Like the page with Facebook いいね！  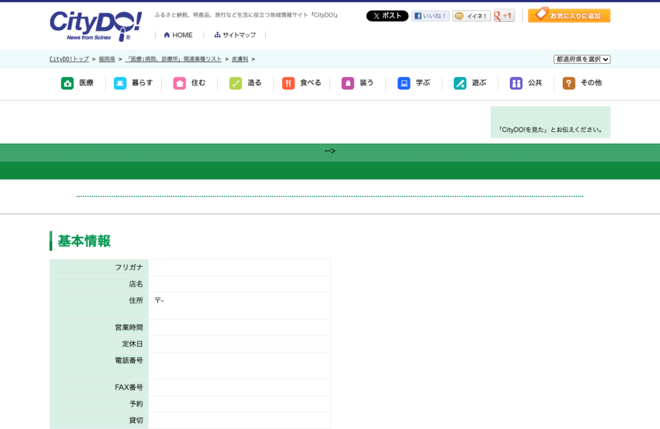pyautogui.click(x=430, y=16)
